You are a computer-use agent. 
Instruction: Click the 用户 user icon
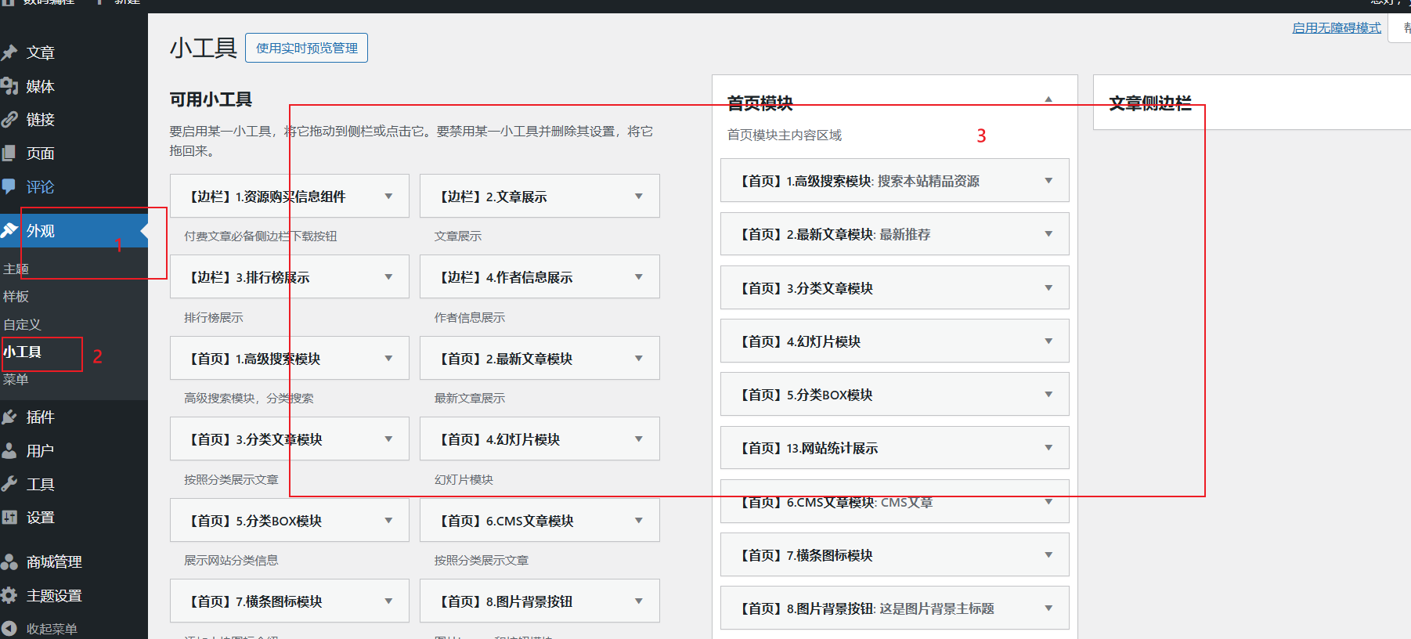tap(9, 451)
